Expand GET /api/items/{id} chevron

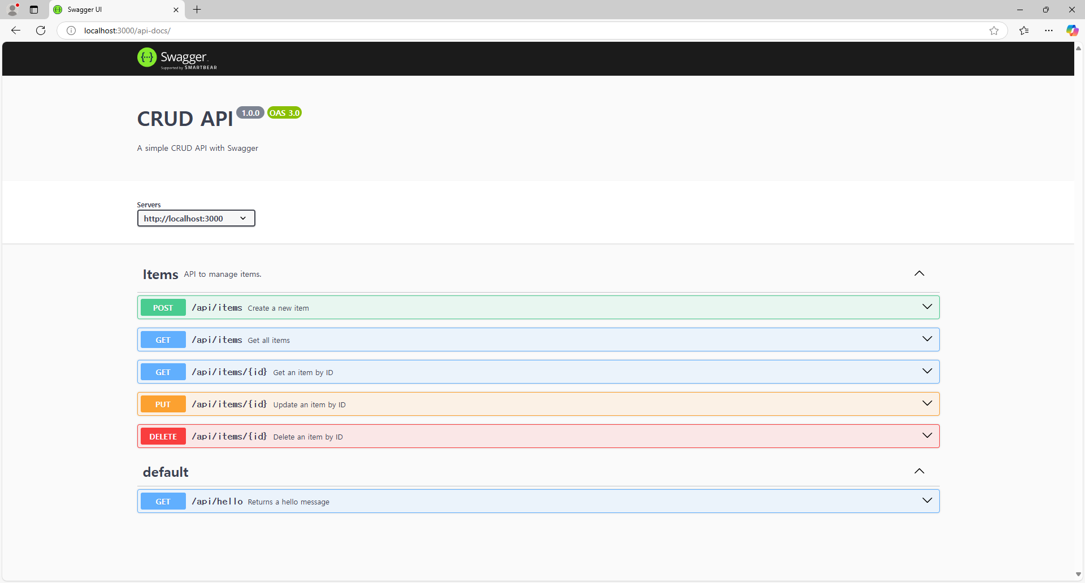(927, 371)
